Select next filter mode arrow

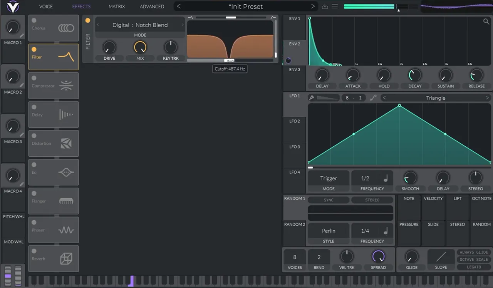point(183,25)
